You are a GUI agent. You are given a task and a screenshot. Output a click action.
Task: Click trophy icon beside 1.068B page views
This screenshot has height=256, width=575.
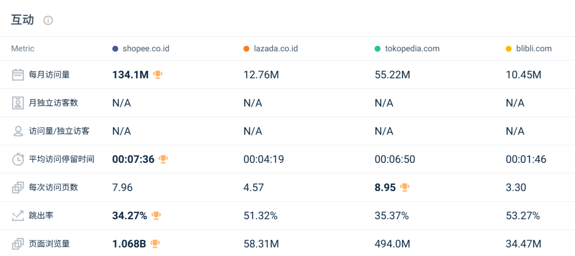coord(155,244)
